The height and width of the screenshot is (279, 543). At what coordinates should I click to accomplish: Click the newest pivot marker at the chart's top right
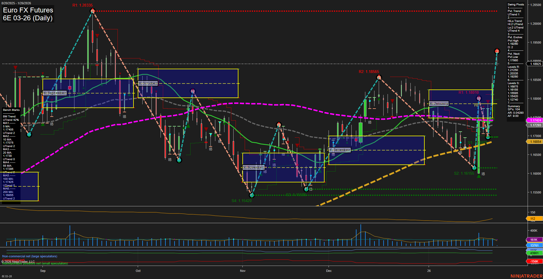pos(497,51)
